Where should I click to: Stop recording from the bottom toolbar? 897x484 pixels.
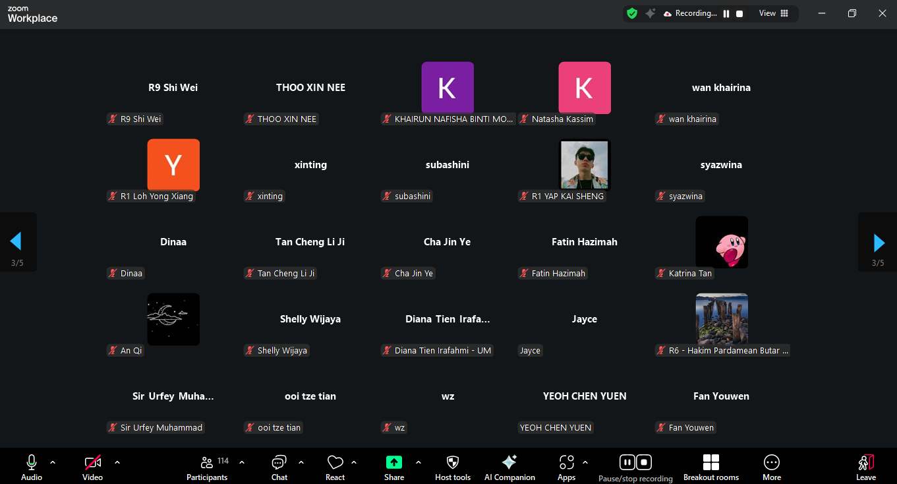[x=645, y=462]
